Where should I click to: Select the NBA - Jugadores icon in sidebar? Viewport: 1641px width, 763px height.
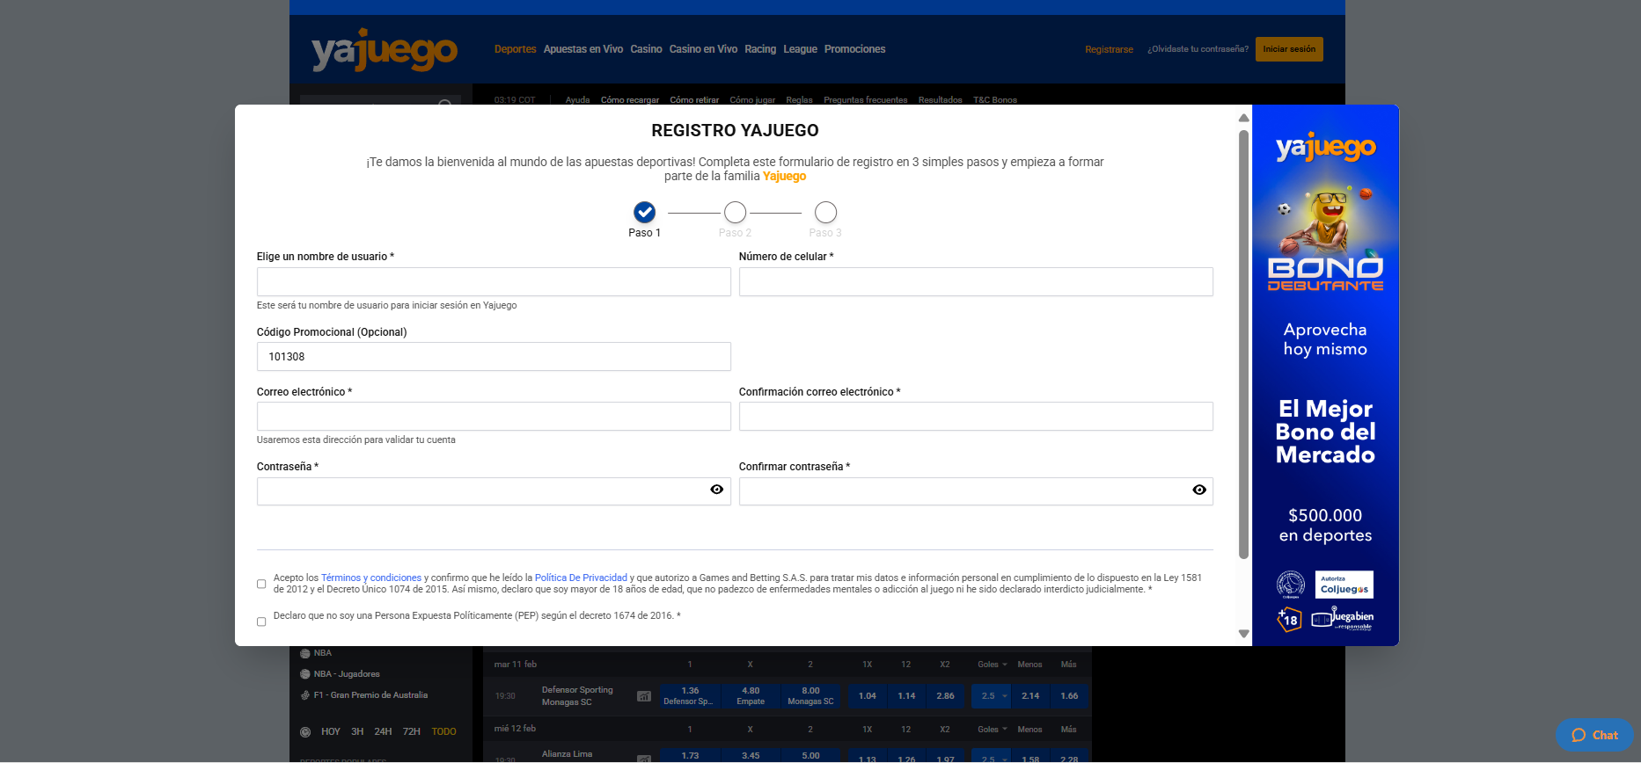point(305,674)
